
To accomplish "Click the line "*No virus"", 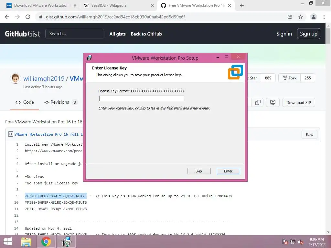I will coord(34,177).
